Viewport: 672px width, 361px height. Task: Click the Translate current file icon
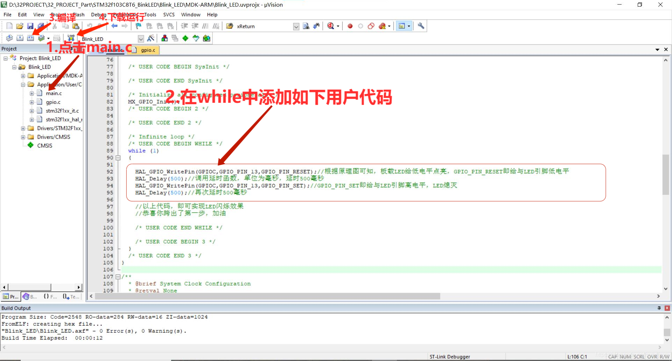pyautogui.click(x=9, y=38)
